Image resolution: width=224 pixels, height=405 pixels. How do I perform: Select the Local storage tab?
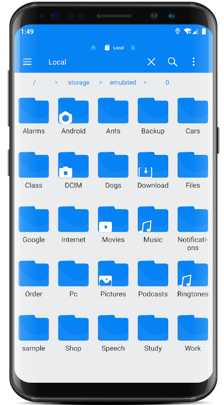[x=115, y=48]
